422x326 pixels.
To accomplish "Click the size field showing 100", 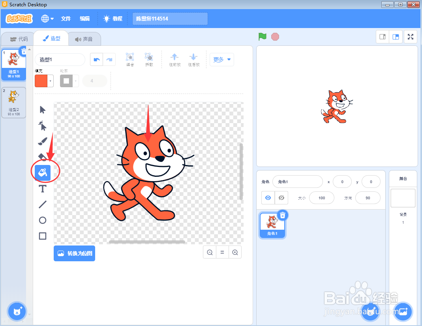I will [322, 198].
